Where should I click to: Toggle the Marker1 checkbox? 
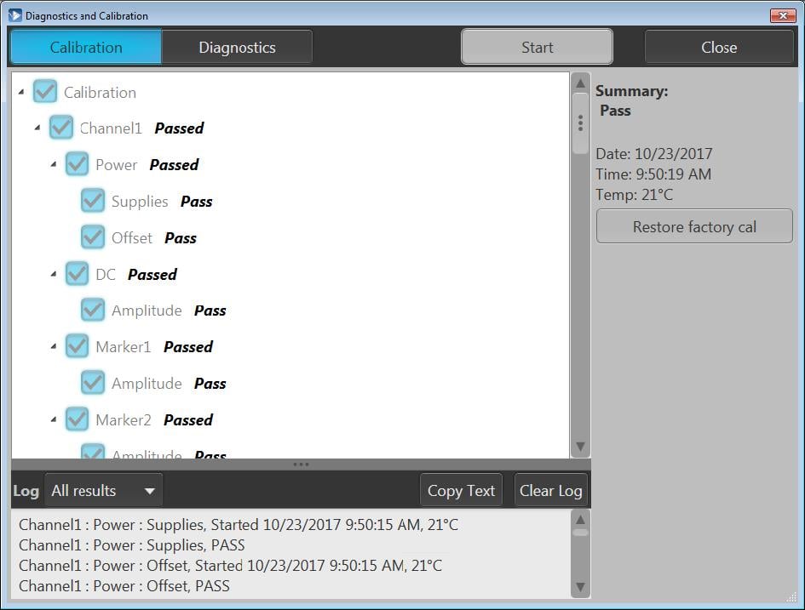[x=77, y=346]
